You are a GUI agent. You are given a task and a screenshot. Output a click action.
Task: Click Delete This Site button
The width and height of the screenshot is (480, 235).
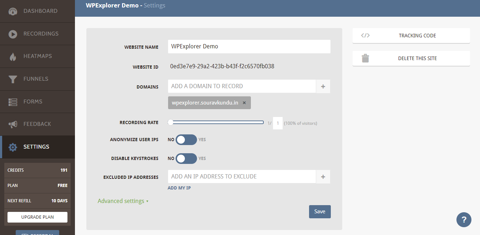[411, 58]
